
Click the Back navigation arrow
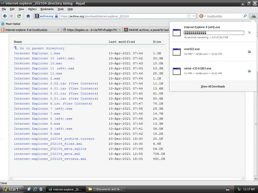point(5,16)
